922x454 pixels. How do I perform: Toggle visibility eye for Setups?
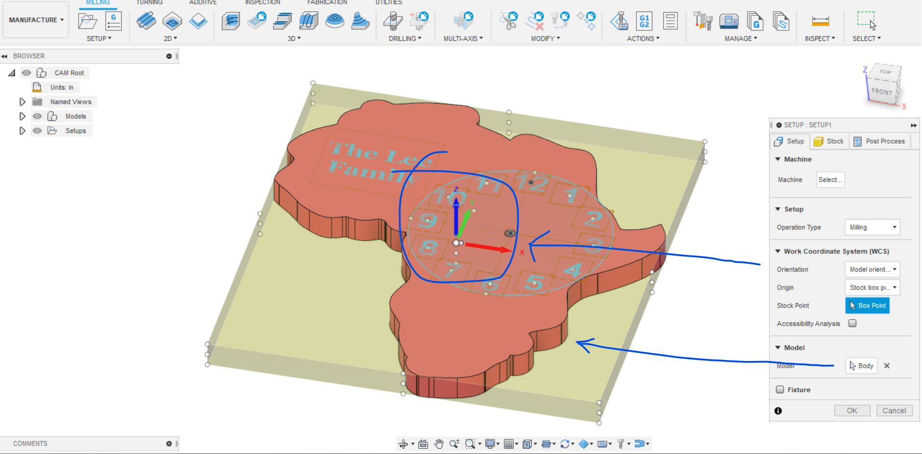pos(37,131)
